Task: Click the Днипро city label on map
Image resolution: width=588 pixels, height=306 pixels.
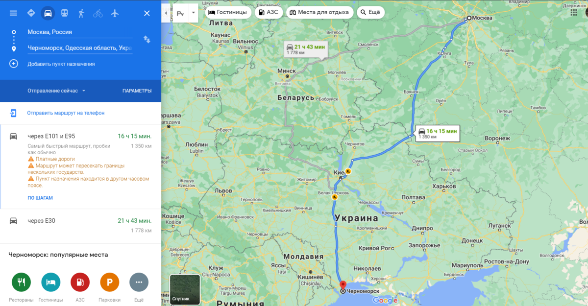Action: click(x=422, y=229)
